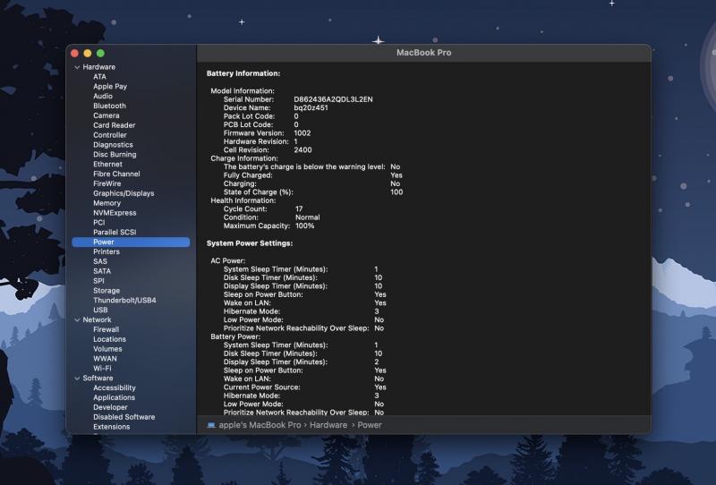Screen dimensions: 716x485
Task: Open Accessibility under Software
Action: [115, 387]
